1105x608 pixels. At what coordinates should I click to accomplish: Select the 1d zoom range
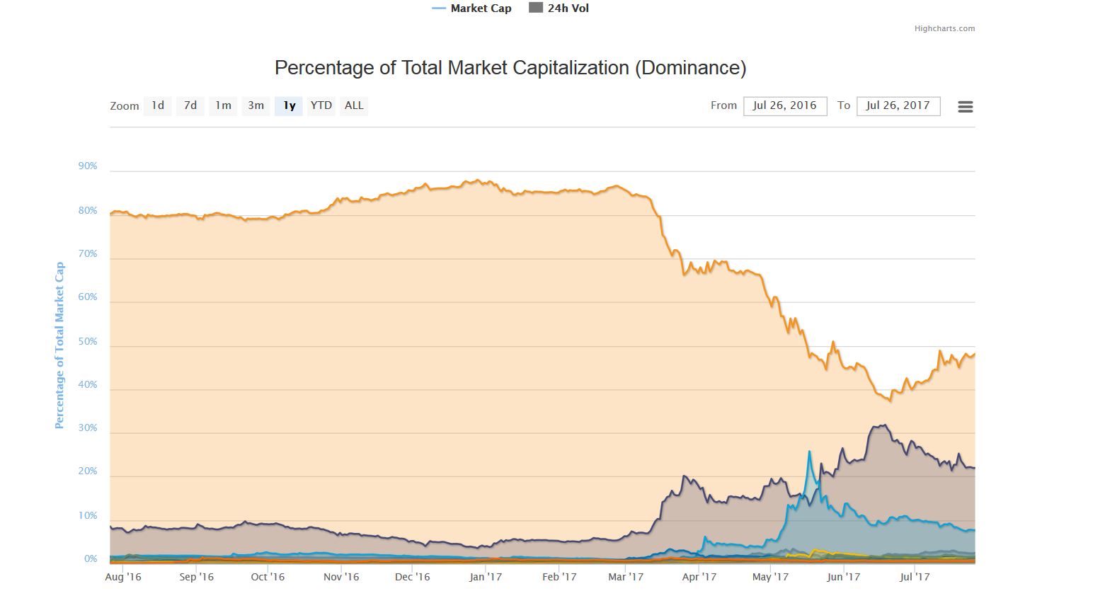[x=157, y=105]
